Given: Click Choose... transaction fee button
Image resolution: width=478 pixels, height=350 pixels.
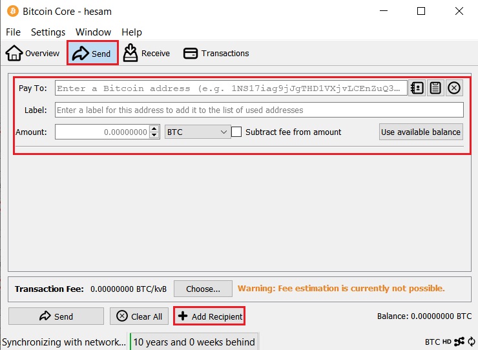Looking at the screenshot, I should (203, 289).
